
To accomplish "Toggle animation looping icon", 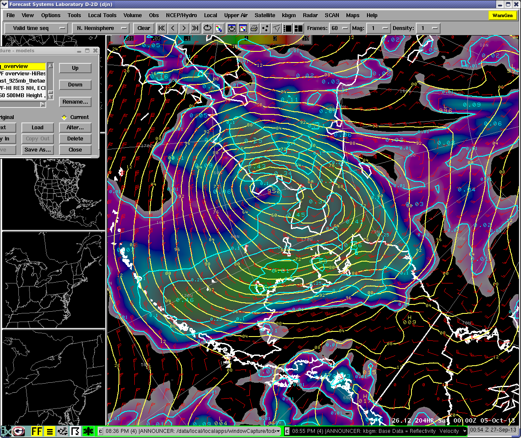I will 207,28.
